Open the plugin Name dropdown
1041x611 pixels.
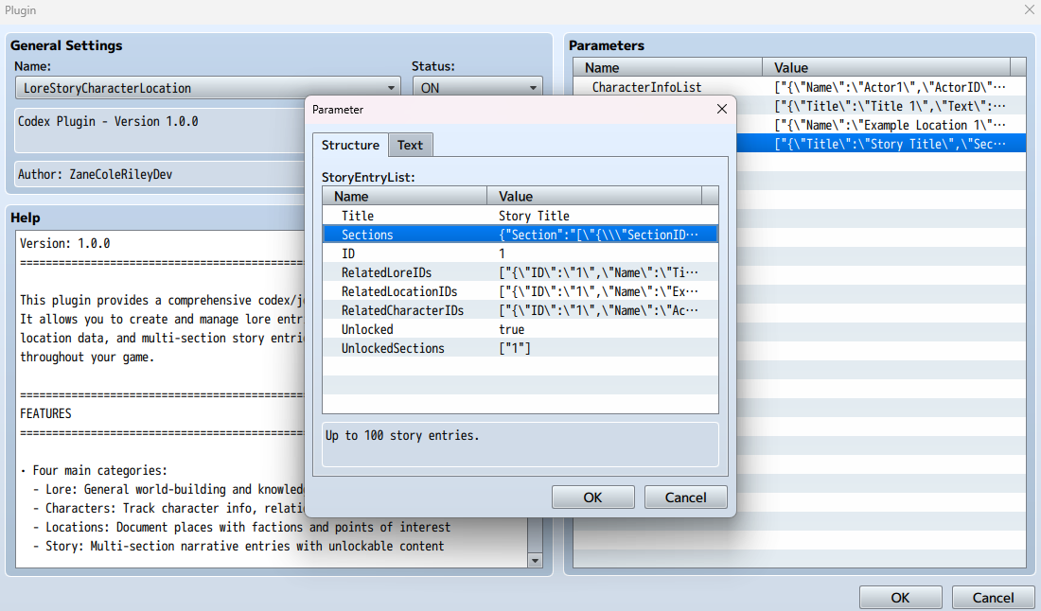point(207,88)
